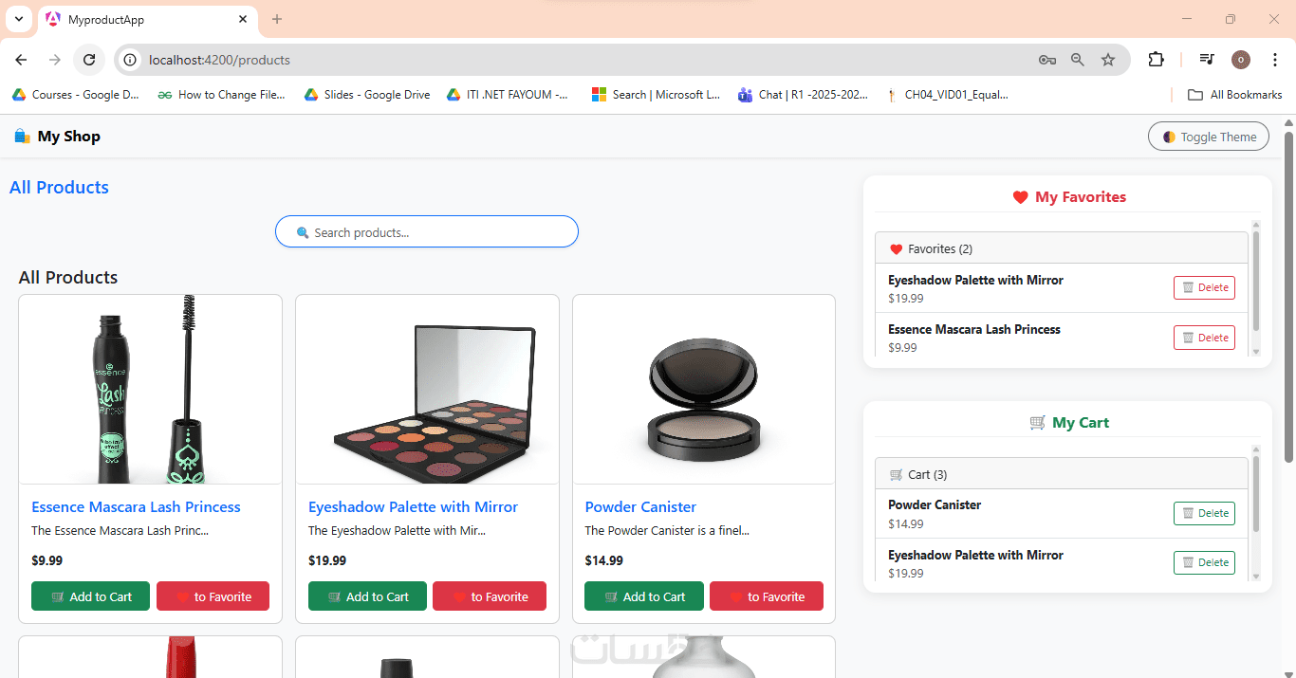The width and height of the screenshot is (1296, 678).
Task: Click the Favorites (2) list header
Action: coord(1062,248)
